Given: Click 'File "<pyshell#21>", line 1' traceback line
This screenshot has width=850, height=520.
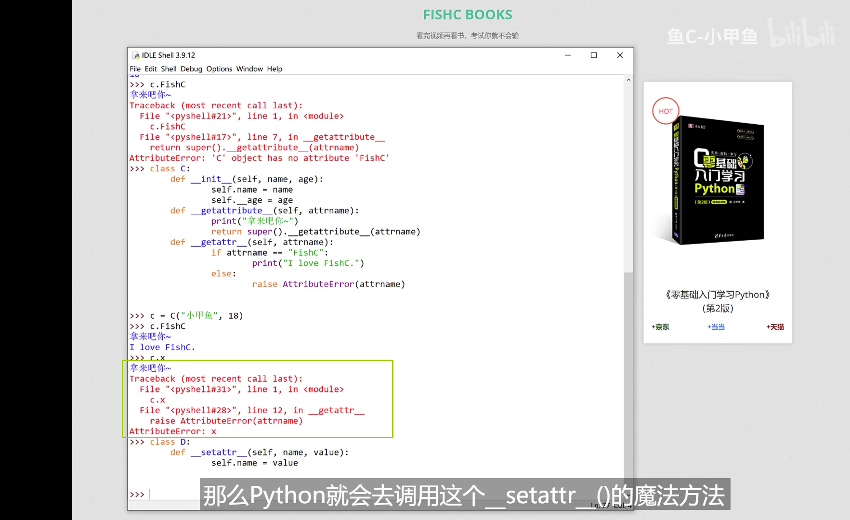Looking at the screenshot, I should (242, 116).
